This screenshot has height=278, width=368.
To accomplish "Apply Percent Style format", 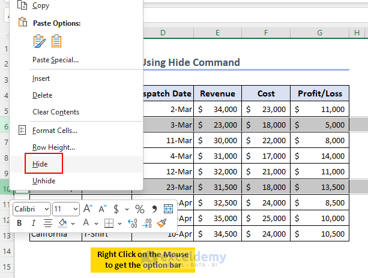I will (x=139, y=209).
